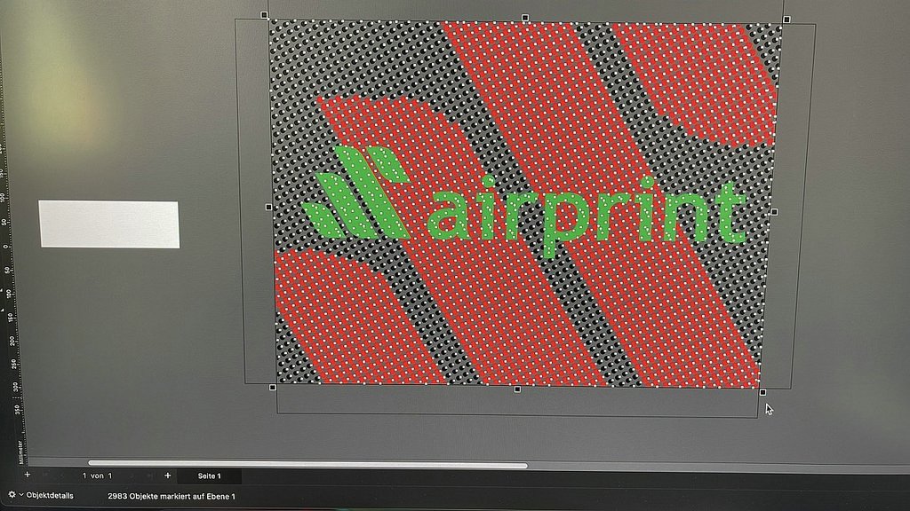Grab the top-right selection handle
Screen dimensions: 910x511
tap(786, 19)
